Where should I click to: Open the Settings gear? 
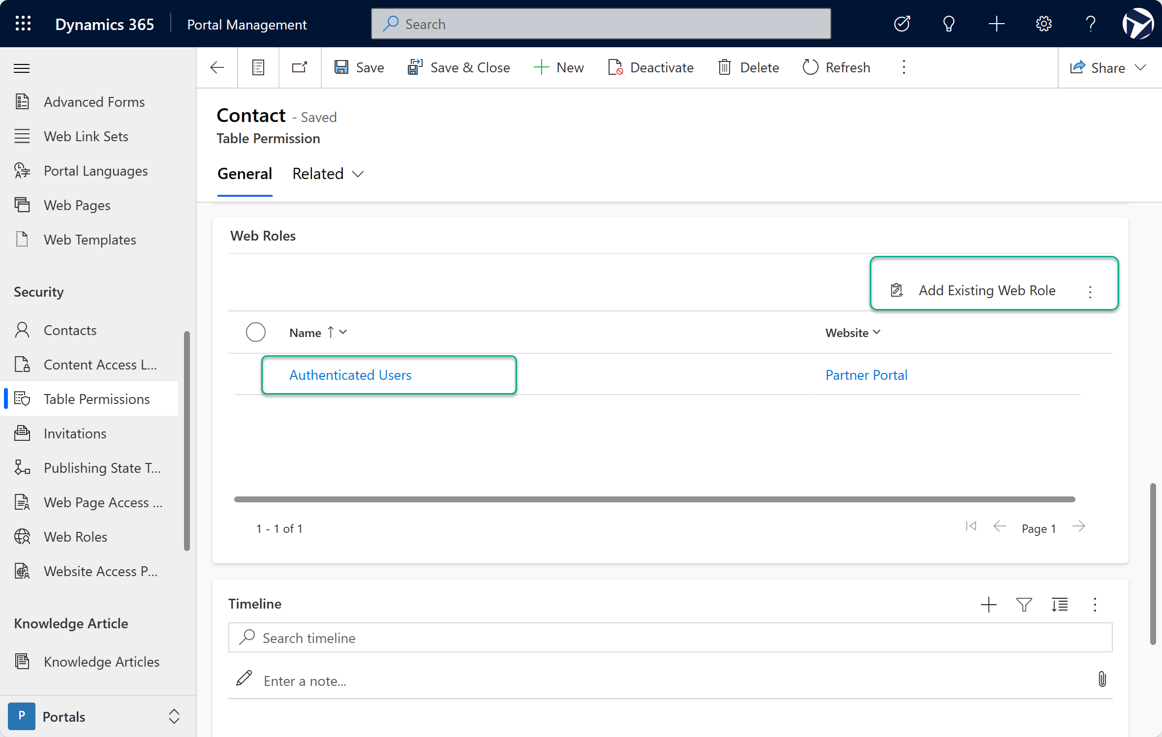pyautogui.click(x=1043, y=24)
